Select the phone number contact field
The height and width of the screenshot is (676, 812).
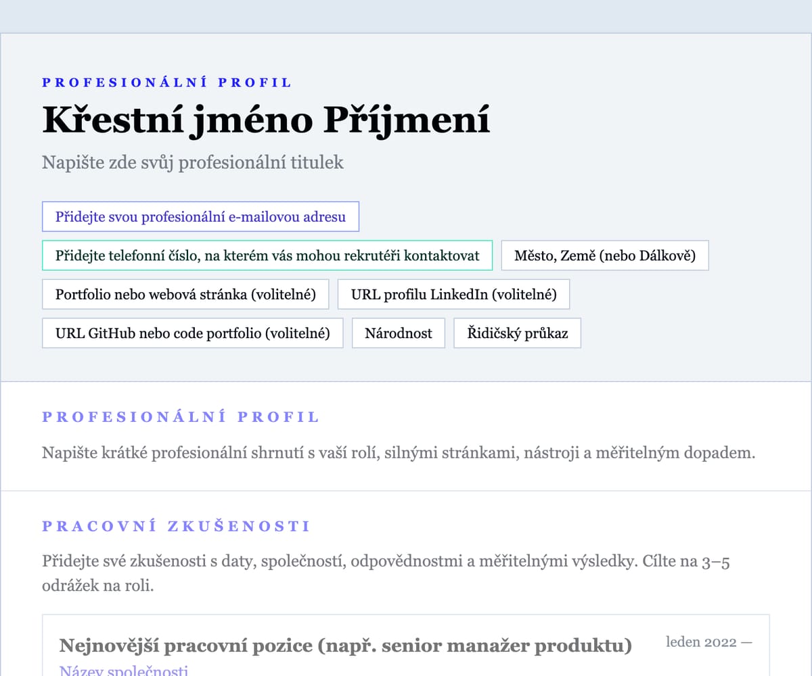coord(267,256)
